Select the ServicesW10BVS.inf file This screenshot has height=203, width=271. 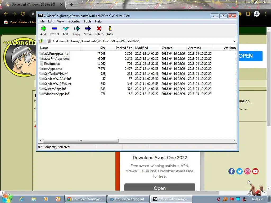click(x=57, y=84)
